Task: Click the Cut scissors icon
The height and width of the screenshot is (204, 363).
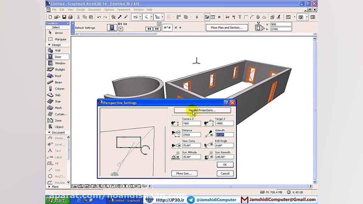Action: 78,17
